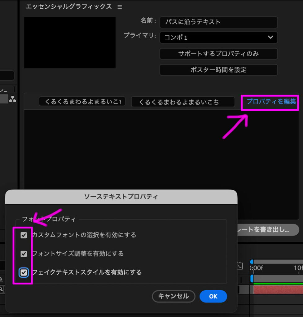Click the red layer bar in the timeline
Viewport: 303px width, 317px height.
coord(279,289)
